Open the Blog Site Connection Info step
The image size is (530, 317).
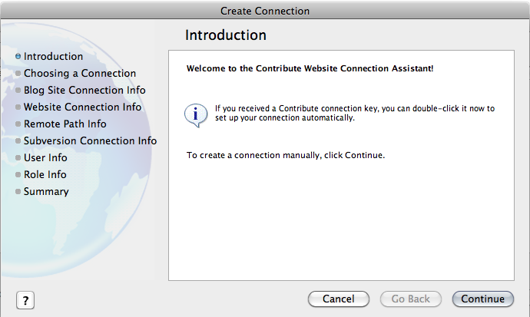click(84, 90)
